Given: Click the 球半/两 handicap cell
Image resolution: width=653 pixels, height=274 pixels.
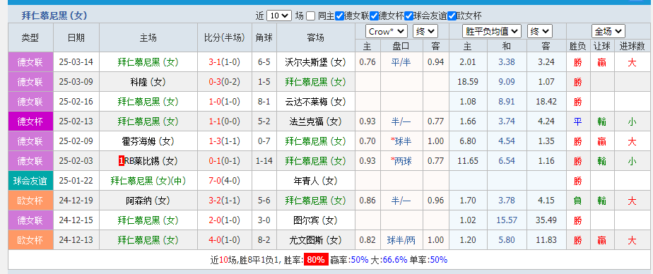Looking at the screenshot, I should click(401, 240).
